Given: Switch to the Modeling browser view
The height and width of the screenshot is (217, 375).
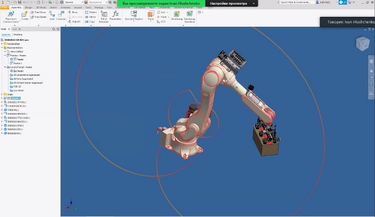Looking at the screenshot, I should [x=18, y=35].
